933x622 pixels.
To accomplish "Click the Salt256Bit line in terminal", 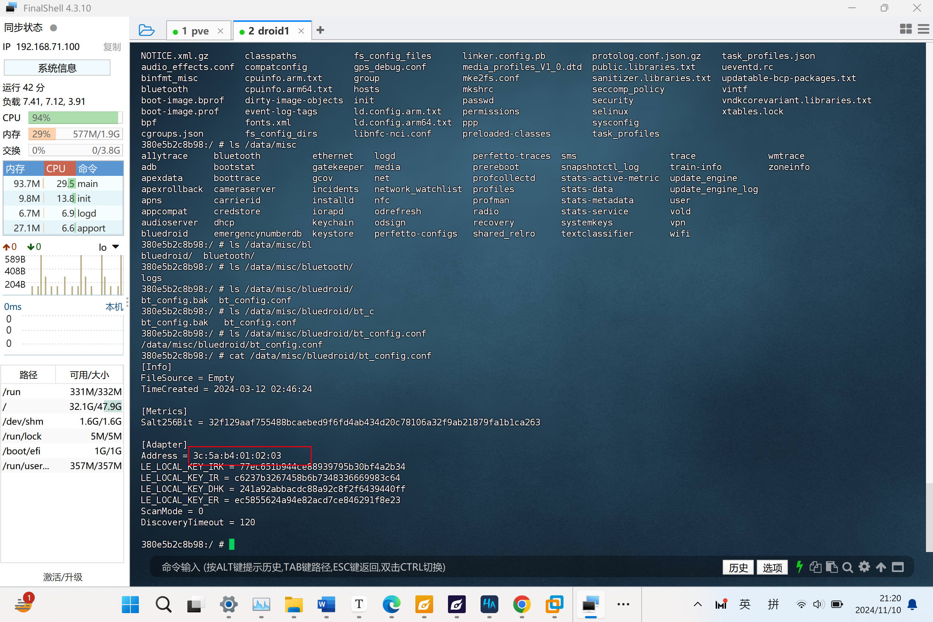I will coord(340,422).
